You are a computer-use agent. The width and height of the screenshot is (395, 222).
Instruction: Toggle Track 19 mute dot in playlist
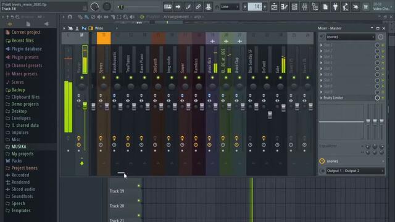(138, 186)
